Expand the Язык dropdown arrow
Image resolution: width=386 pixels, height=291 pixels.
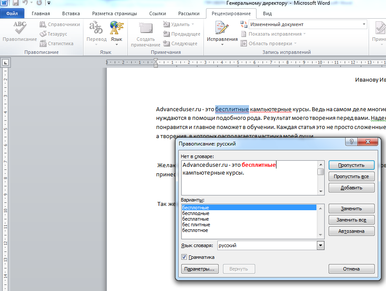point(116,45)
